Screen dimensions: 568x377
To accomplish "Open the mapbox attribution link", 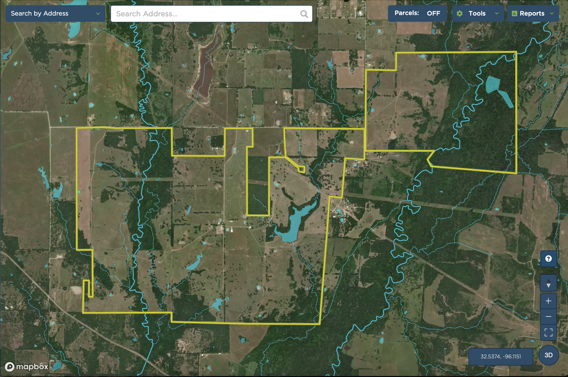I will click(x=32, y=367).
